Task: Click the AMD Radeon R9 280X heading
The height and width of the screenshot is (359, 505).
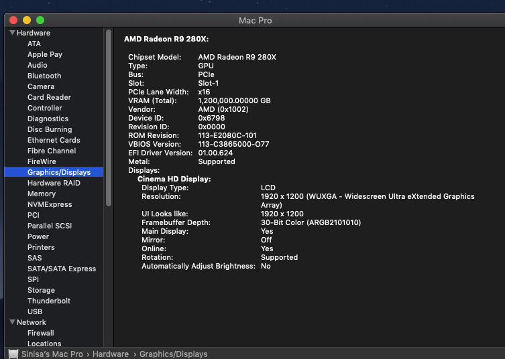Action: pyautogui.click(x=166, y=39)
